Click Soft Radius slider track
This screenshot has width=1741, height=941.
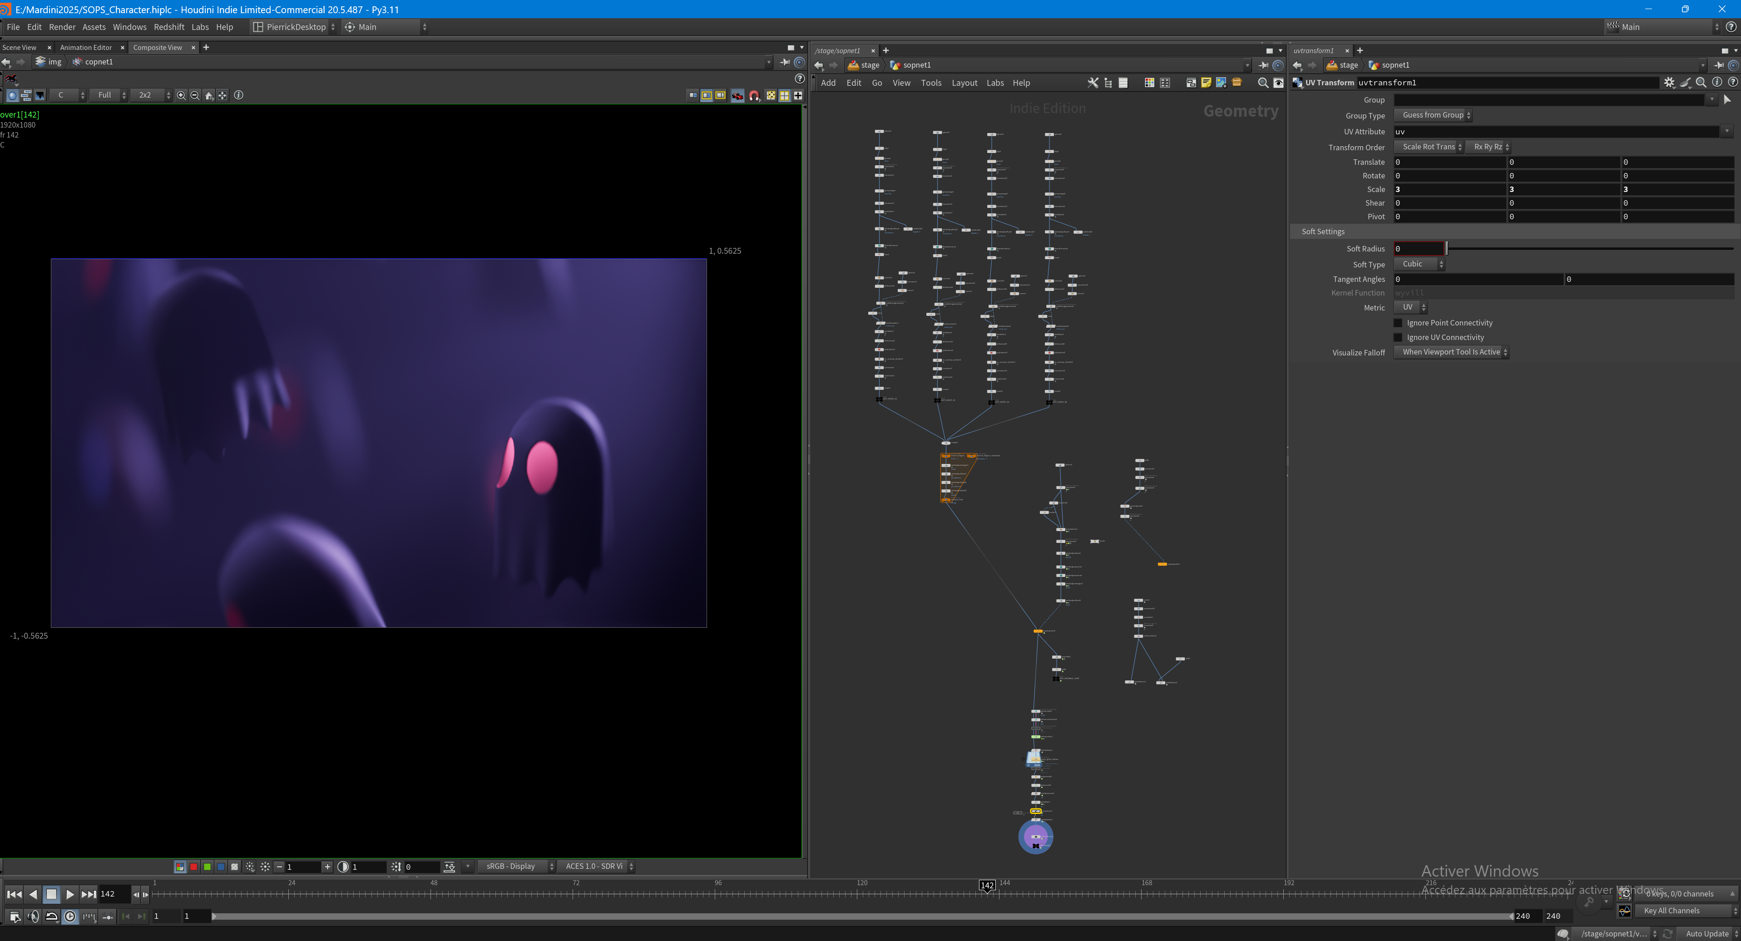pyautogui.click(x=1590, y=249)
